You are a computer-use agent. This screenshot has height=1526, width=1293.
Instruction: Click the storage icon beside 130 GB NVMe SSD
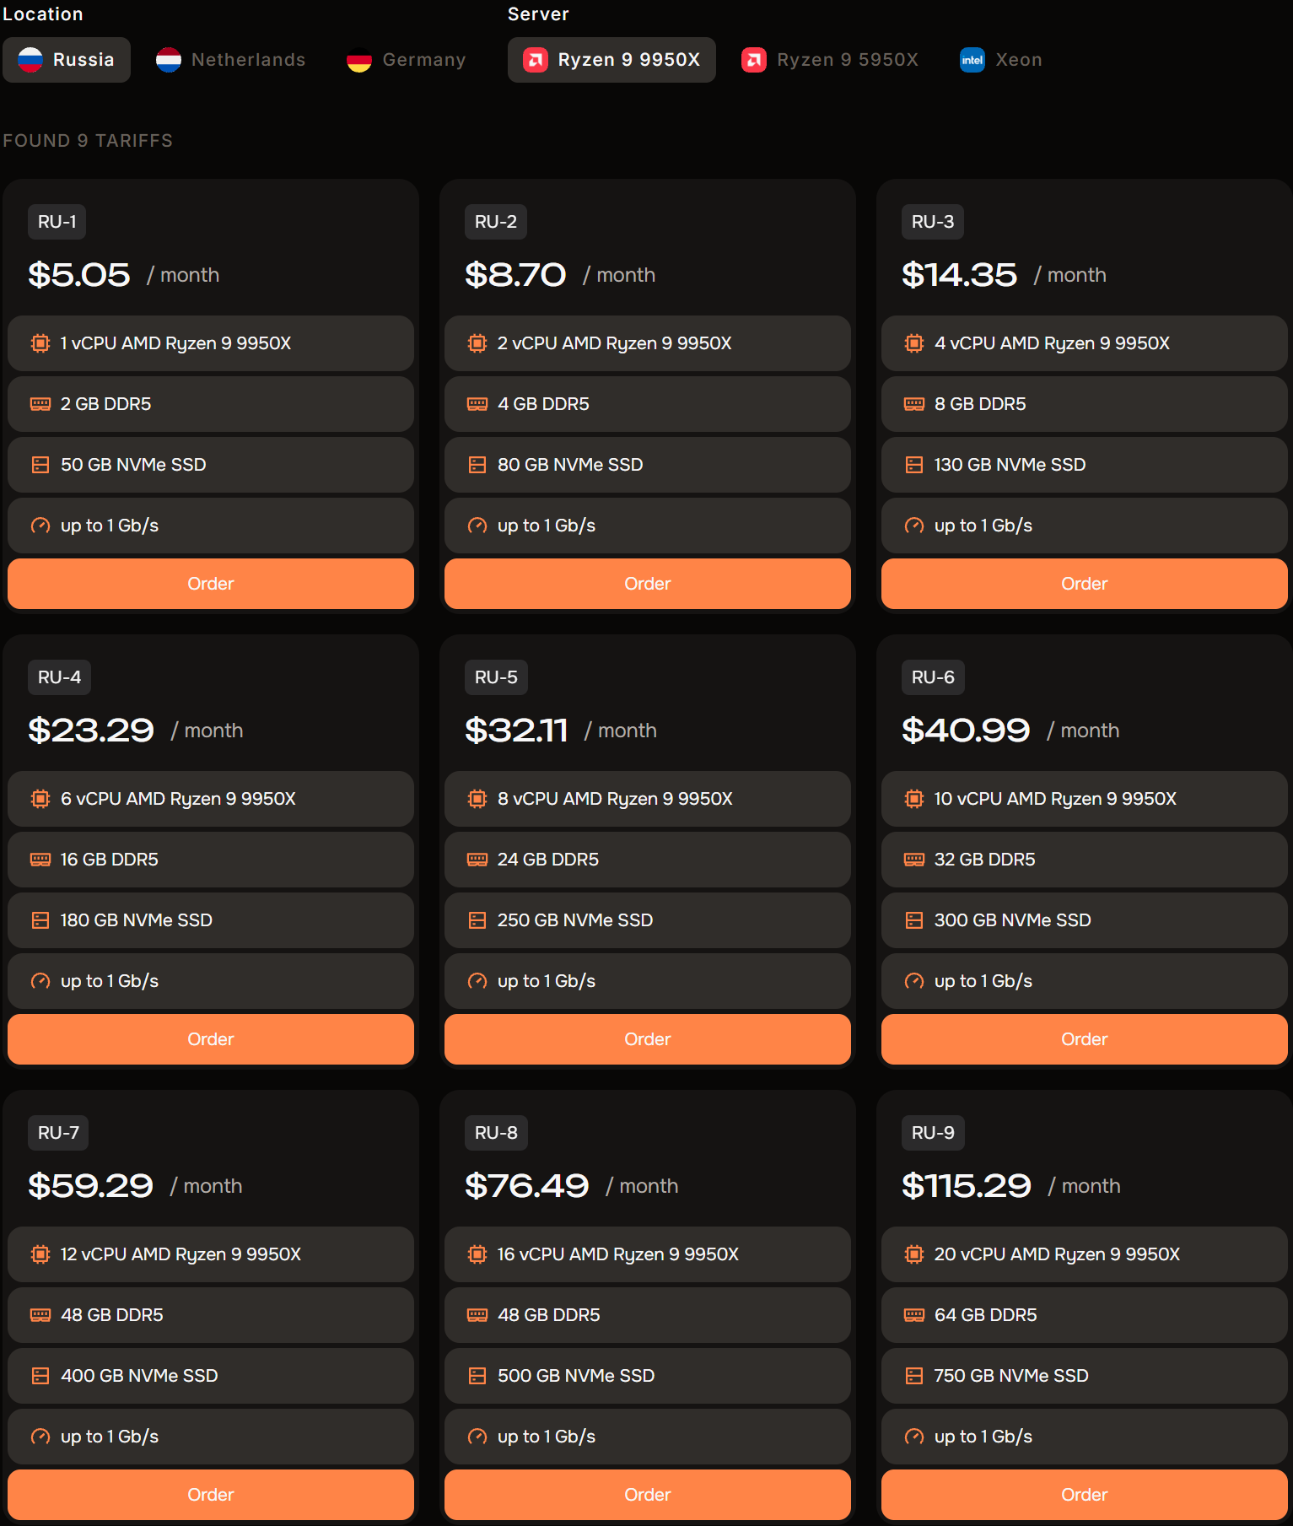coord(914,465)
